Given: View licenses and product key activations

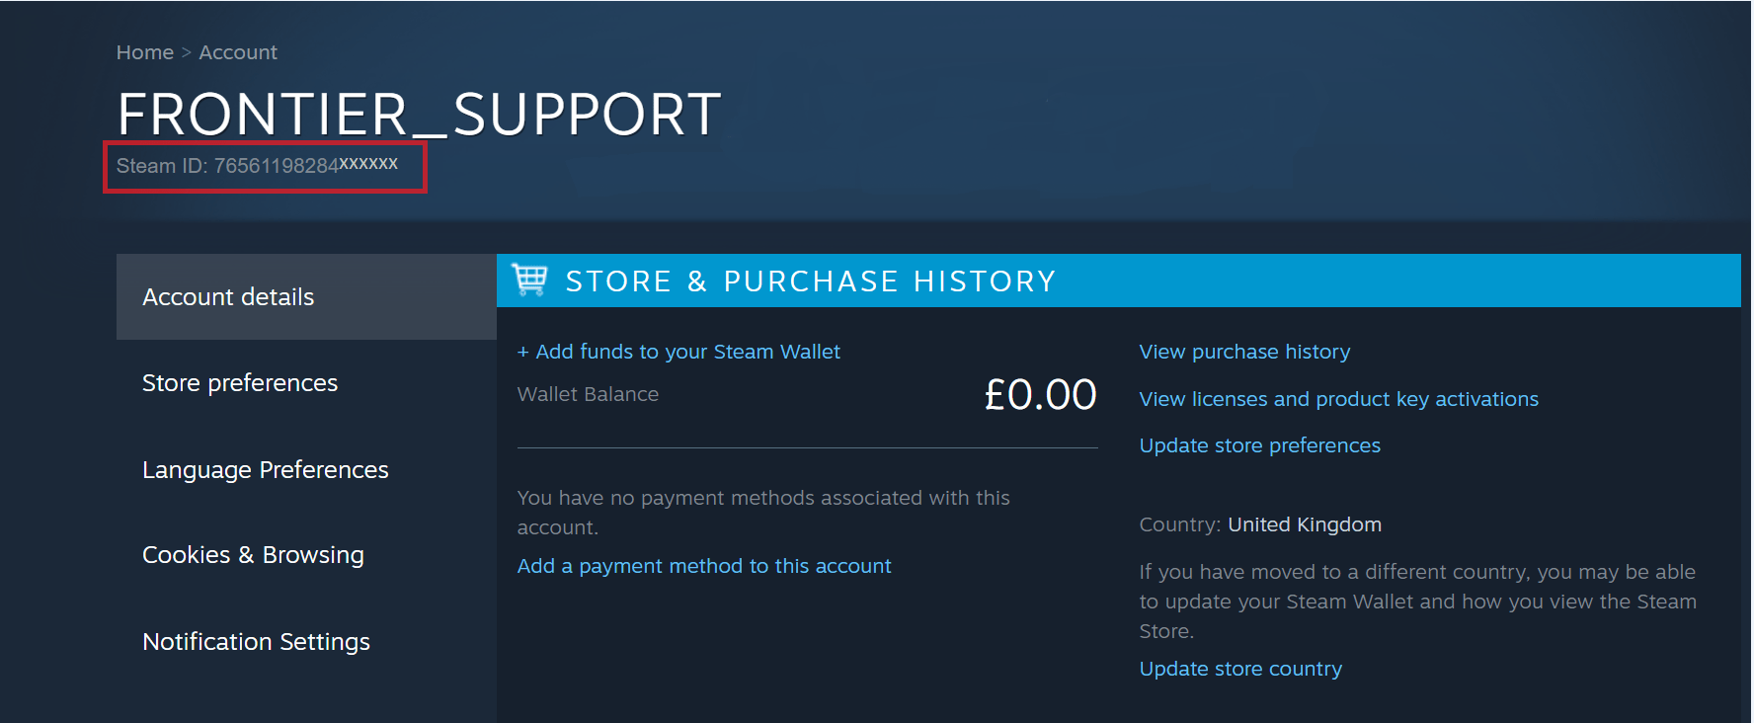Looking at the screenshot, I should (1339, 398).
